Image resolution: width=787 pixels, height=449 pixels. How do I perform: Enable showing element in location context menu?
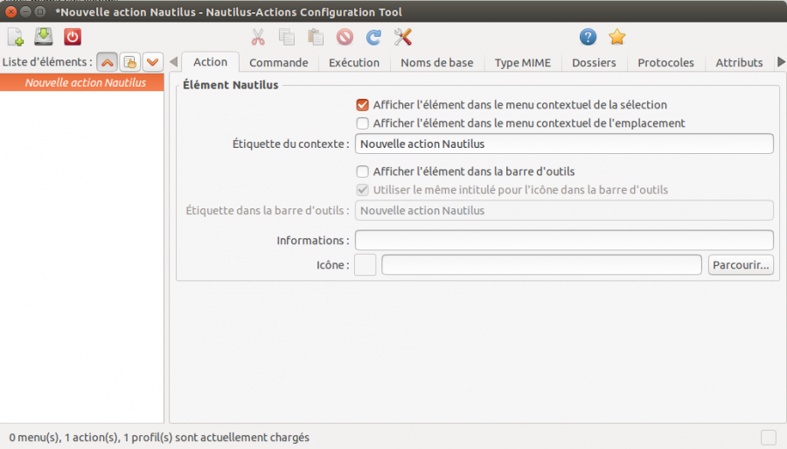coord(363,123)
